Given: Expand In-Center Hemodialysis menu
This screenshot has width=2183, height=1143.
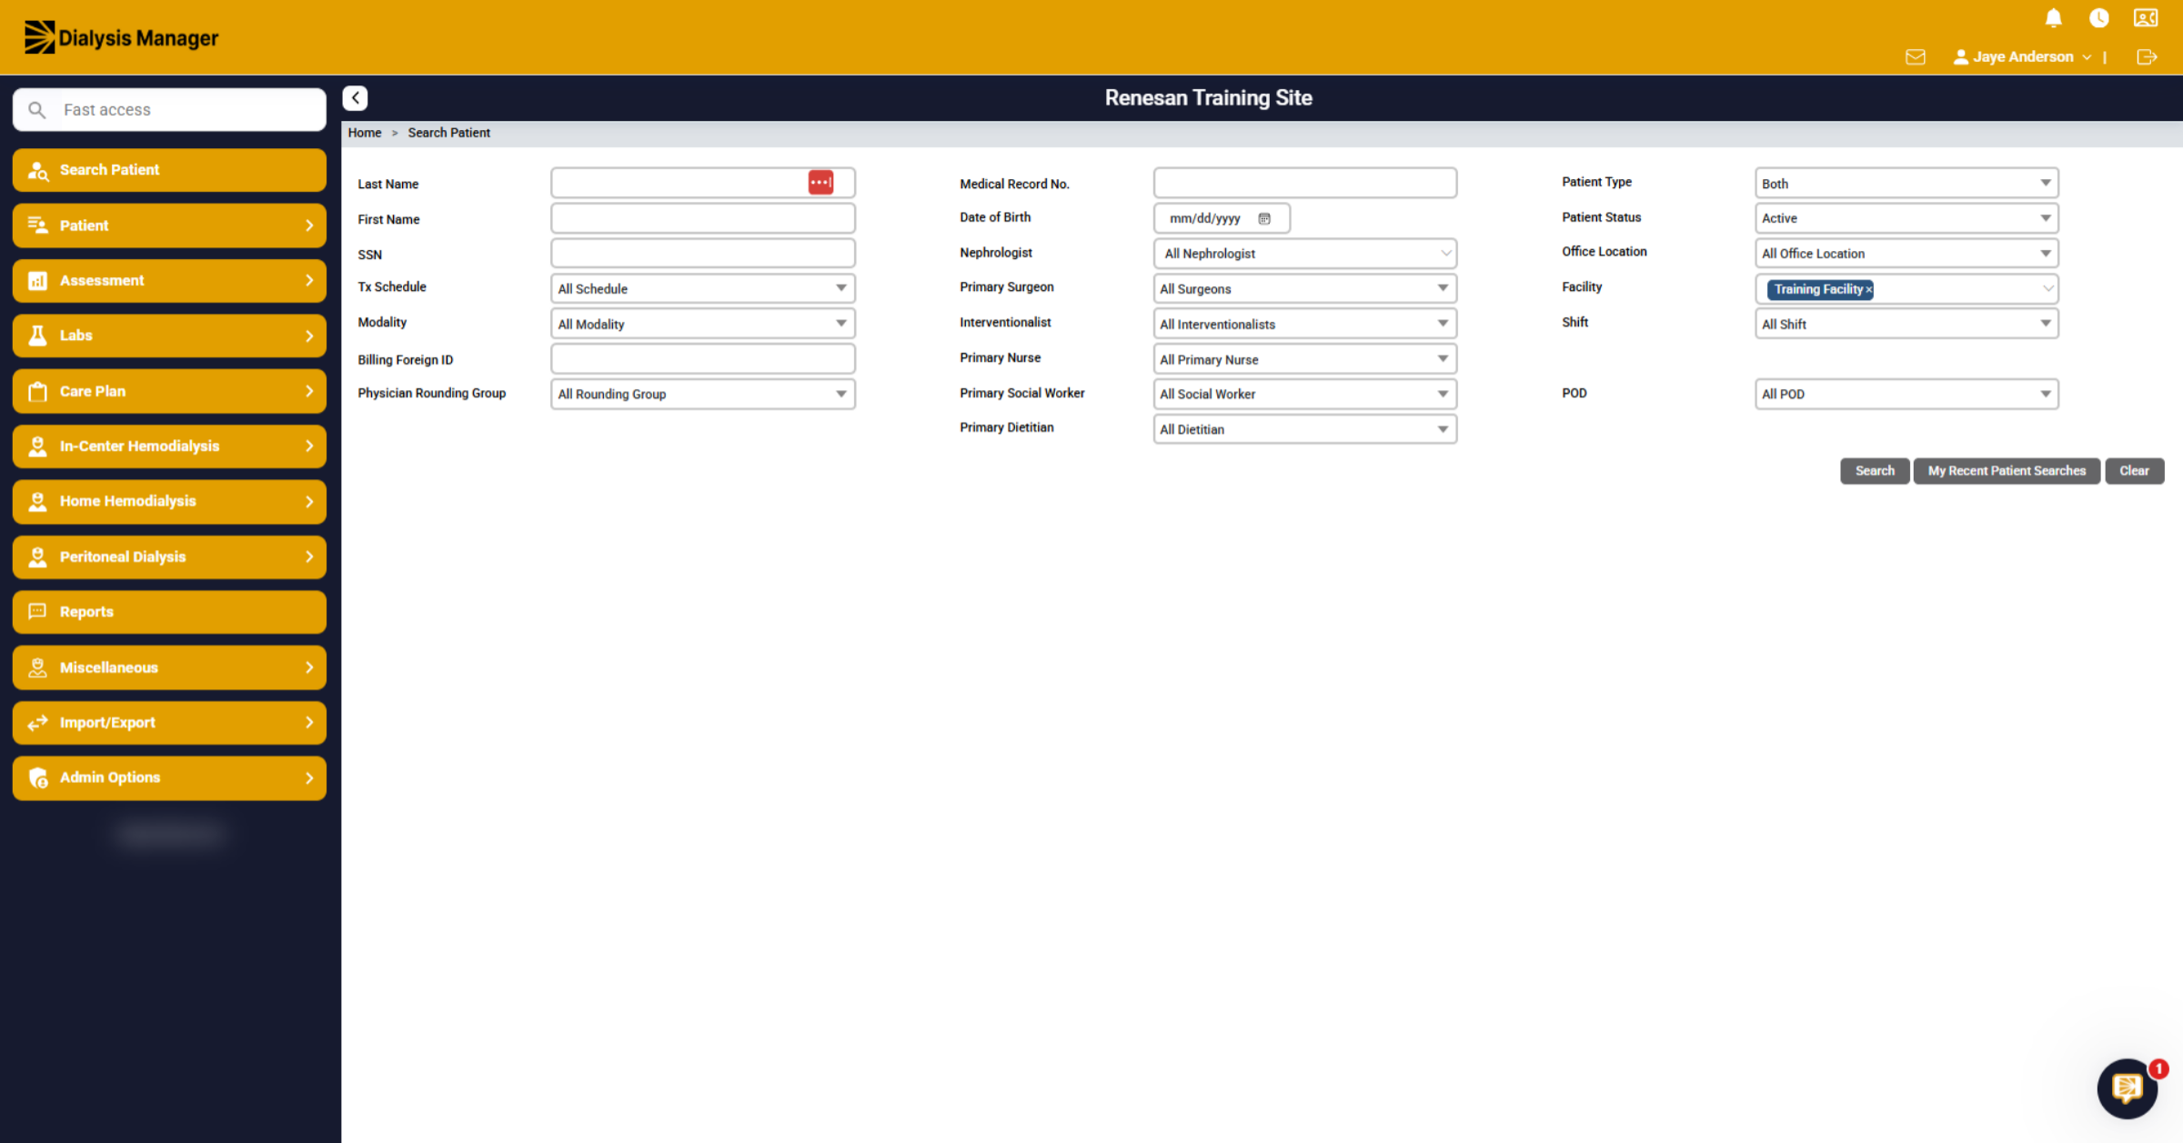Looking at the screenshot, I should (169, 446).
